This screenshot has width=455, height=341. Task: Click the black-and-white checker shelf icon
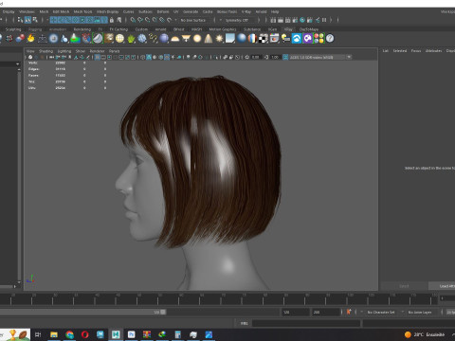point(264,39)
